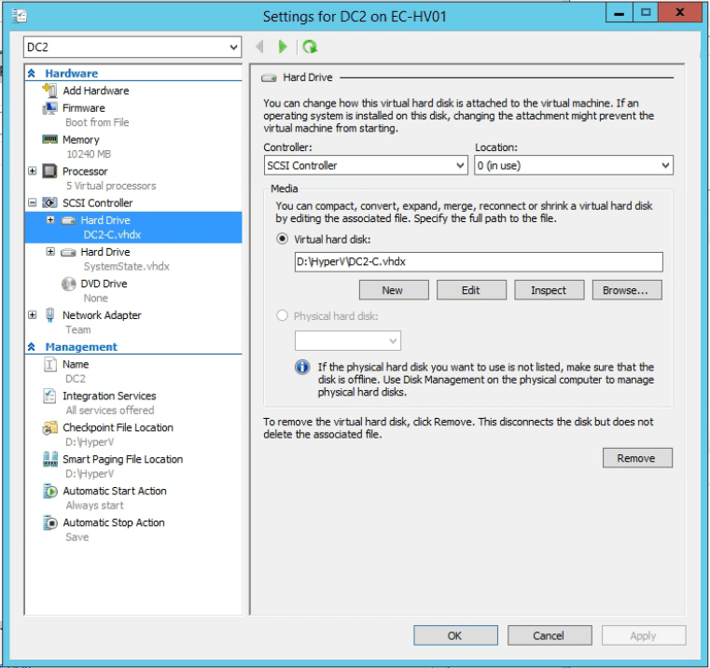Click the Browse... button
710x668 pixels.
[x=626, y=290]
